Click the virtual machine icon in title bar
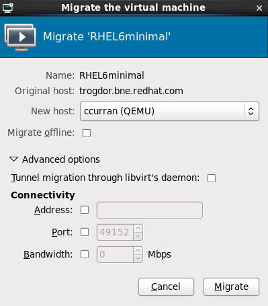Viewport: 268px width, 306px height. coord(8,7)
